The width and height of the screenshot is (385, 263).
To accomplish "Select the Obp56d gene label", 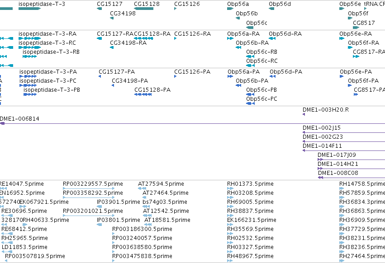I will tap(280, 4).
